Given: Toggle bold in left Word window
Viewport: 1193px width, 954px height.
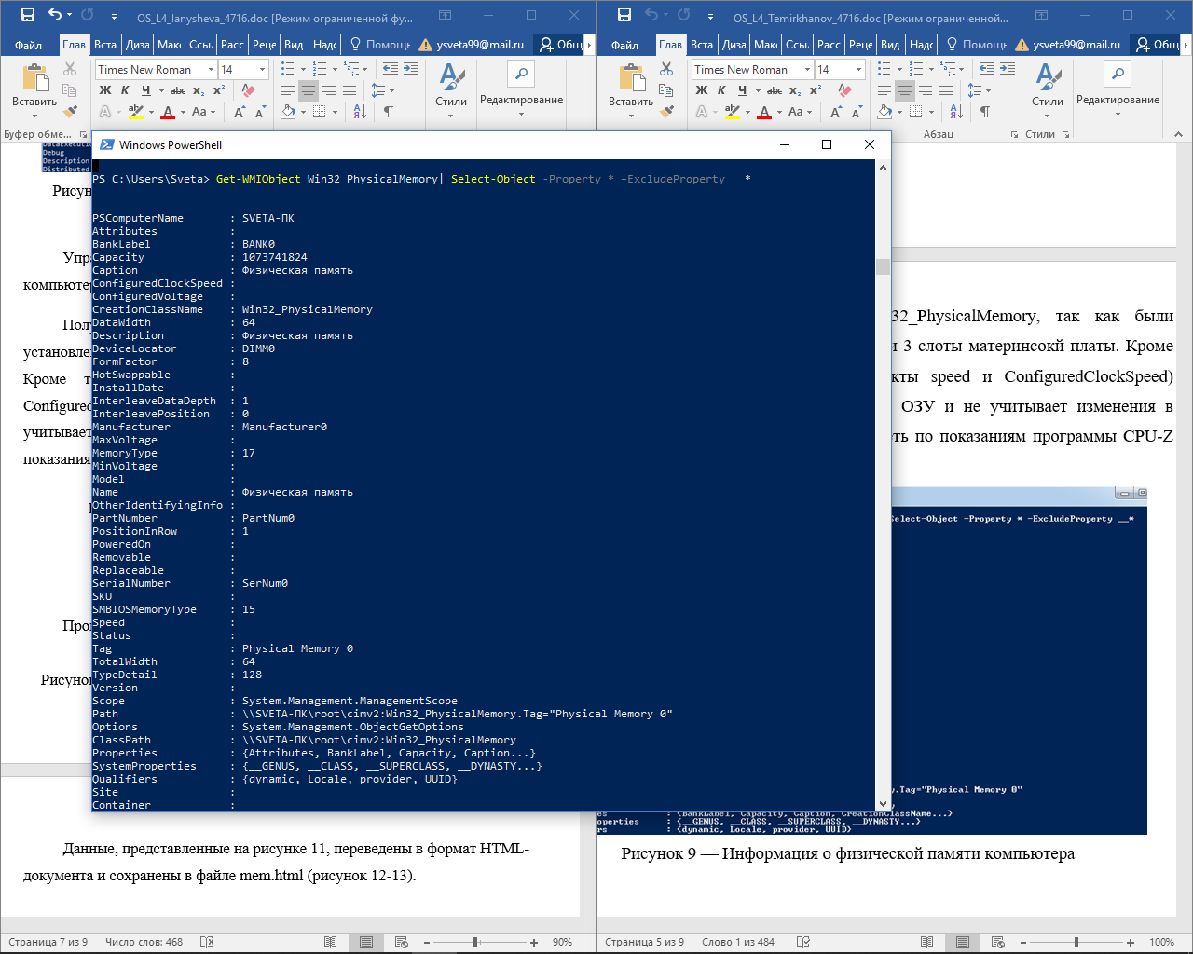Looking at the screenshot, I should coord(105,90).
